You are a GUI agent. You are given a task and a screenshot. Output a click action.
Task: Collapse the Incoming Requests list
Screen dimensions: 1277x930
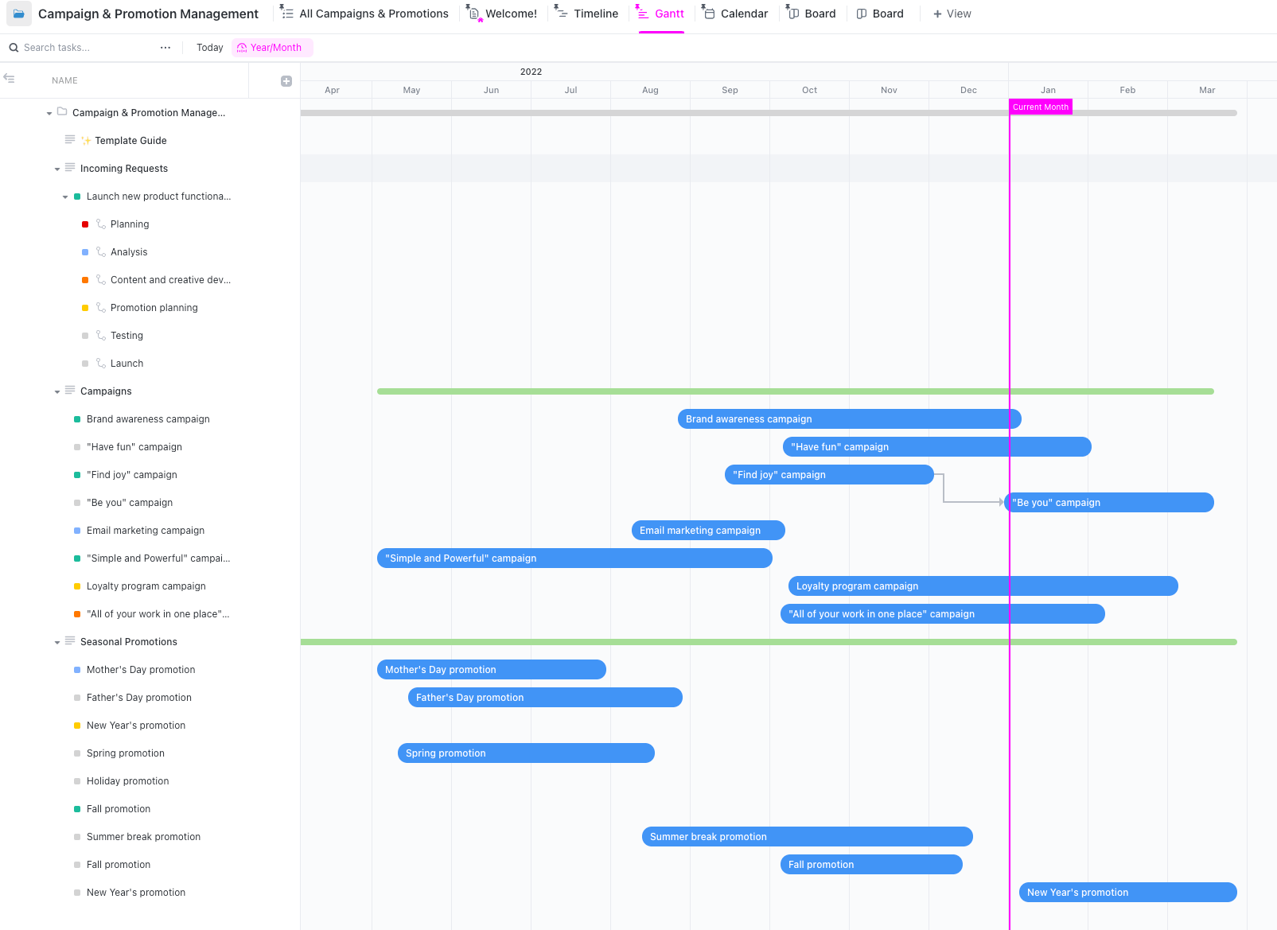click(x=57, y=169)
